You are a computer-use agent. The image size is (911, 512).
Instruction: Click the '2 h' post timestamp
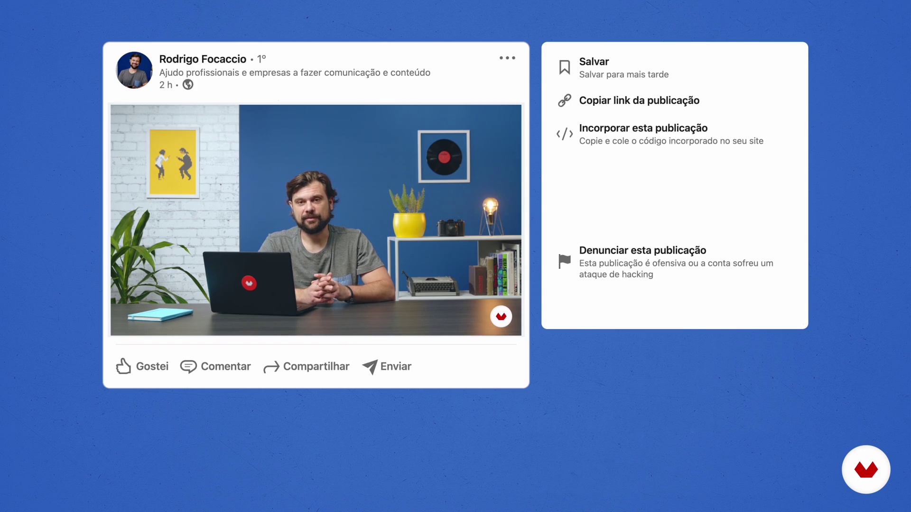click(x=166, y=85)
